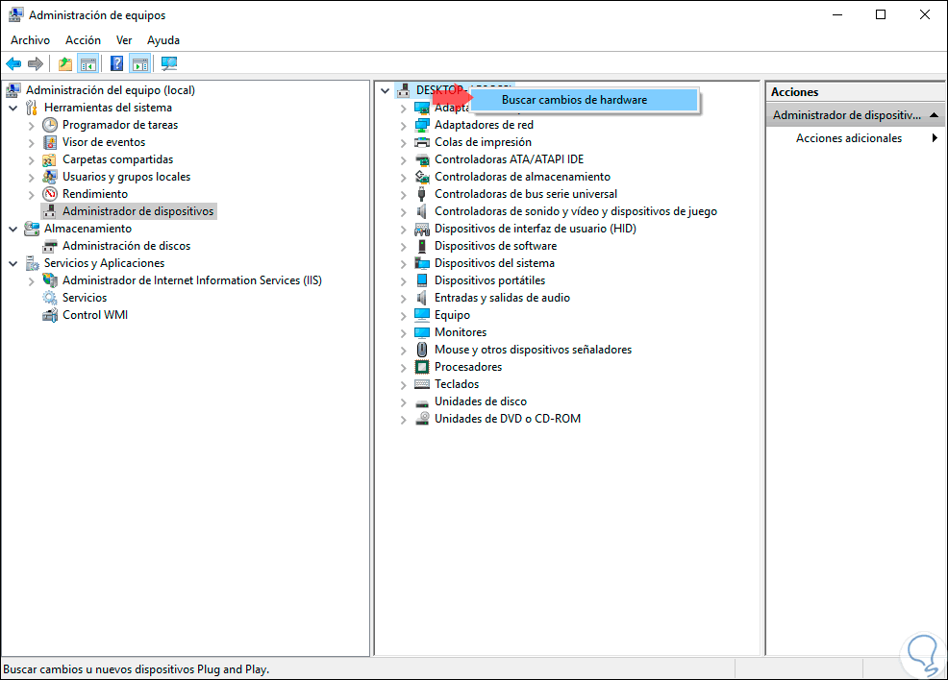Click the Rendimiento gauge icon

click(x=50, y=194)
